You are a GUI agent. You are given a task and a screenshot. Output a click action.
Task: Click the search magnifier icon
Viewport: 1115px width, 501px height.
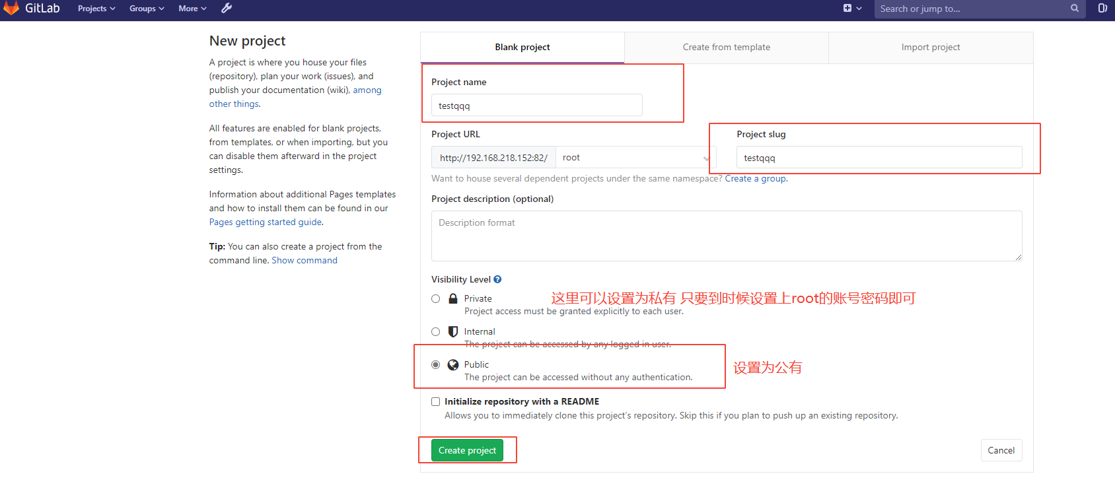tap(1075, 9)
